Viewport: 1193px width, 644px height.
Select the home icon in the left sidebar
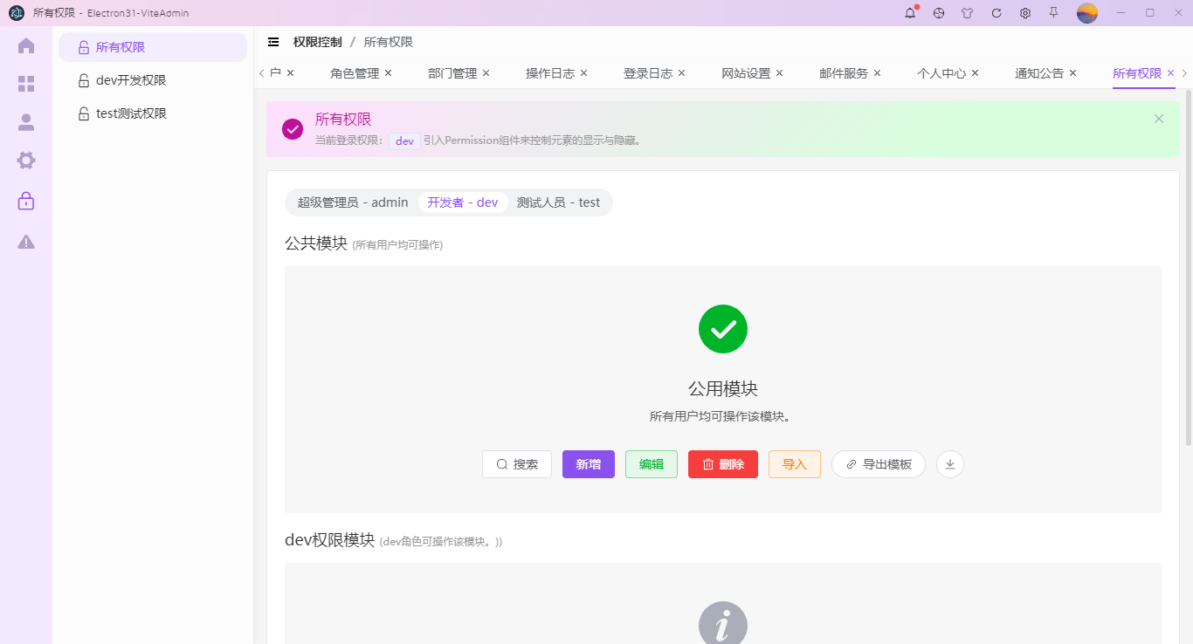pos(25,45)
